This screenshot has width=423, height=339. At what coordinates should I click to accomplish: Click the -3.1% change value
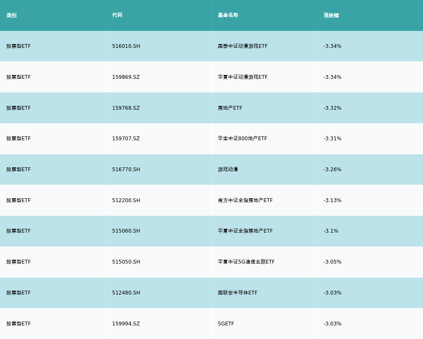coord(331,231)
